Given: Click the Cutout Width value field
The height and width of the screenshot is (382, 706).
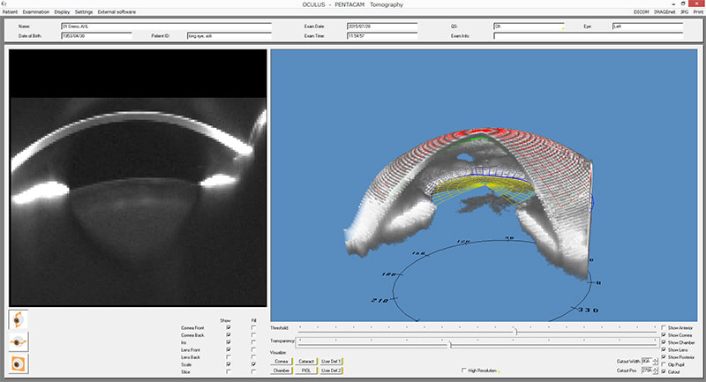Looking at the screenshot, I should (647, 362).
